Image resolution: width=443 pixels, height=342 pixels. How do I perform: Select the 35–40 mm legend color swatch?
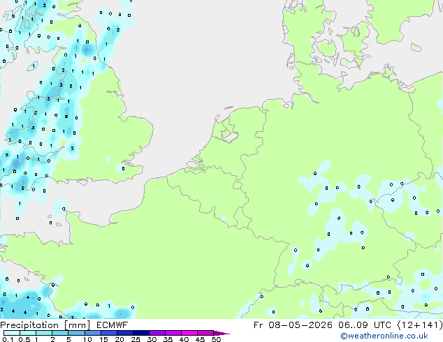pos(173,333)
